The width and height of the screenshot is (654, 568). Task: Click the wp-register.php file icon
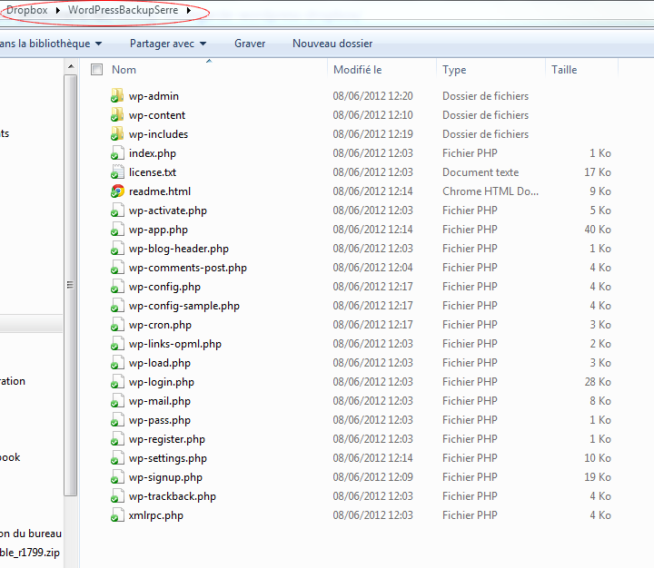(117, 439)
